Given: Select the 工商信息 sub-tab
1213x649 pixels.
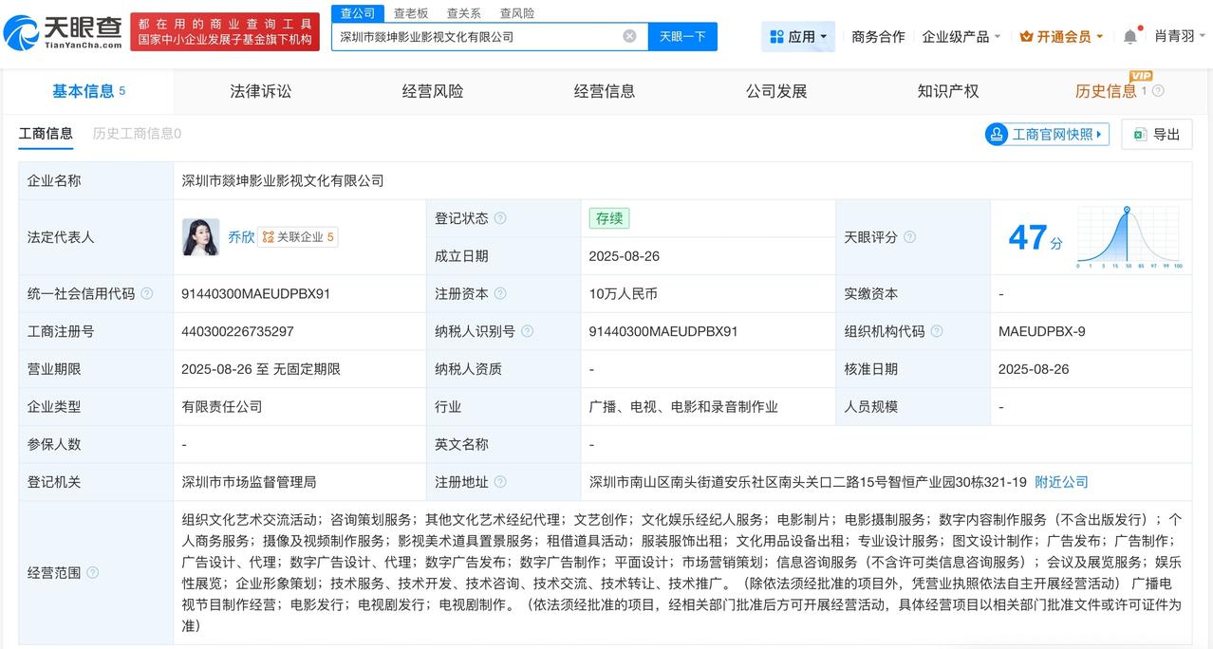Looking at the screenshot, I should 46,134.
